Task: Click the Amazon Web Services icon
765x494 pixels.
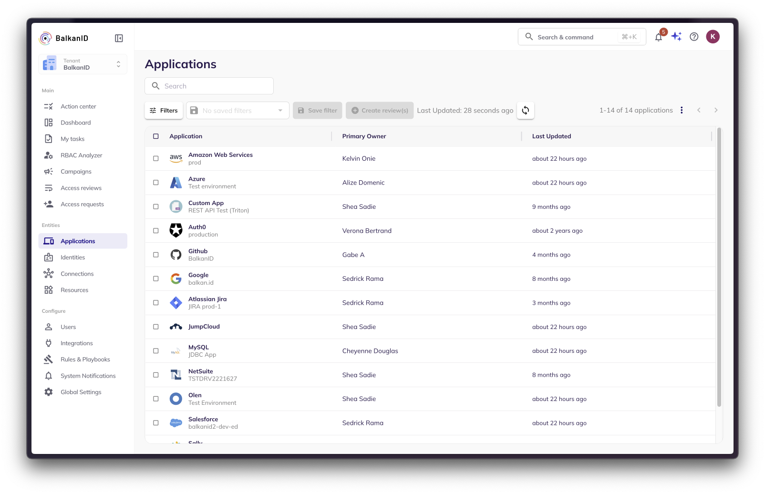Action: pos(176,158)
